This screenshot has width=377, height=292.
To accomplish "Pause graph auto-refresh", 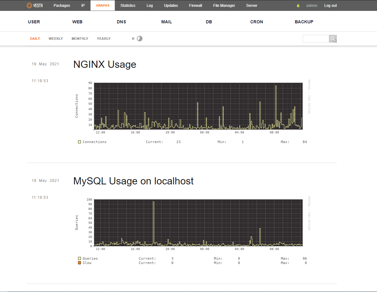I will click(x=133, y=39).
